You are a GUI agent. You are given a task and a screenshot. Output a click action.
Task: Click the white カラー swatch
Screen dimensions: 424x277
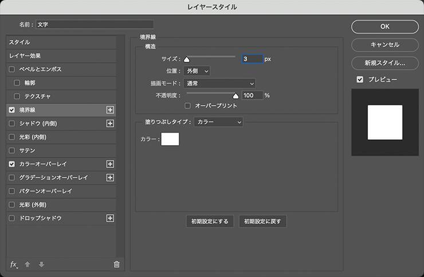pyautogui.click(x=170, y=139)
